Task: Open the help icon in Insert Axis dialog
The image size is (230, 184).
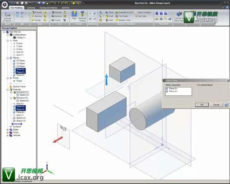Action: (x=226, y=105)
